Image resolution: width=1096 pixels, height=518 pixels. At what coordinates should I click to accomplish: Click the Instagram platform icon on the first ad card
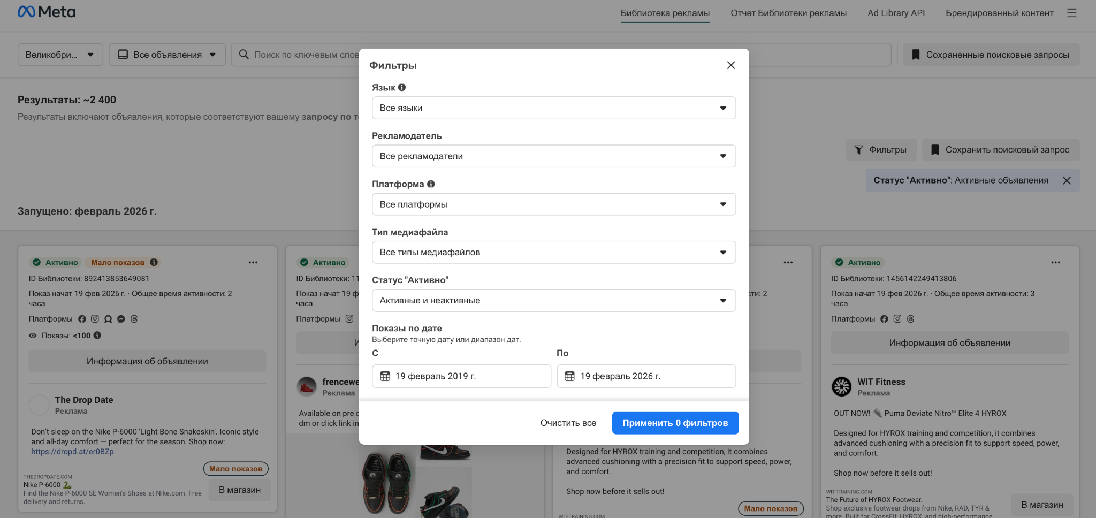(95, 318)
